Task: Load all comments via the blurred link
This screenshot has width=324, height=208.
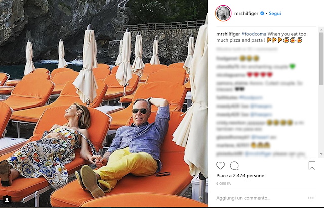Action: [247, 49]
